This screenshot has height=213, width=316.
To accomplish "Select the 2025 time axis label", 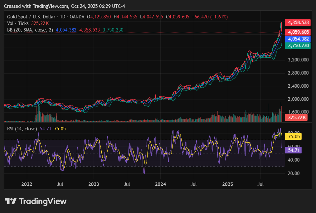I will tap(227, 184).
